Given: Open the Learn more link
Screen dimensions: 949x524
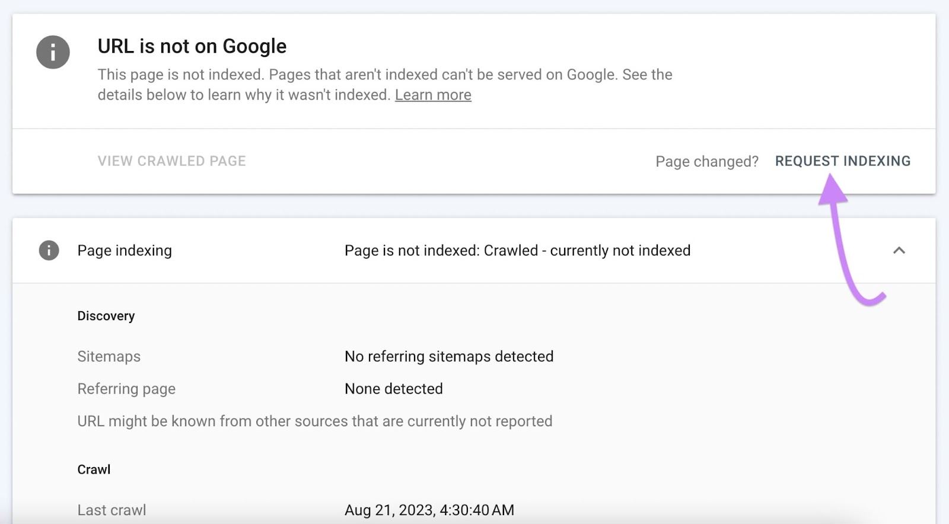Looking at the screenshot, I should point(433,95).
